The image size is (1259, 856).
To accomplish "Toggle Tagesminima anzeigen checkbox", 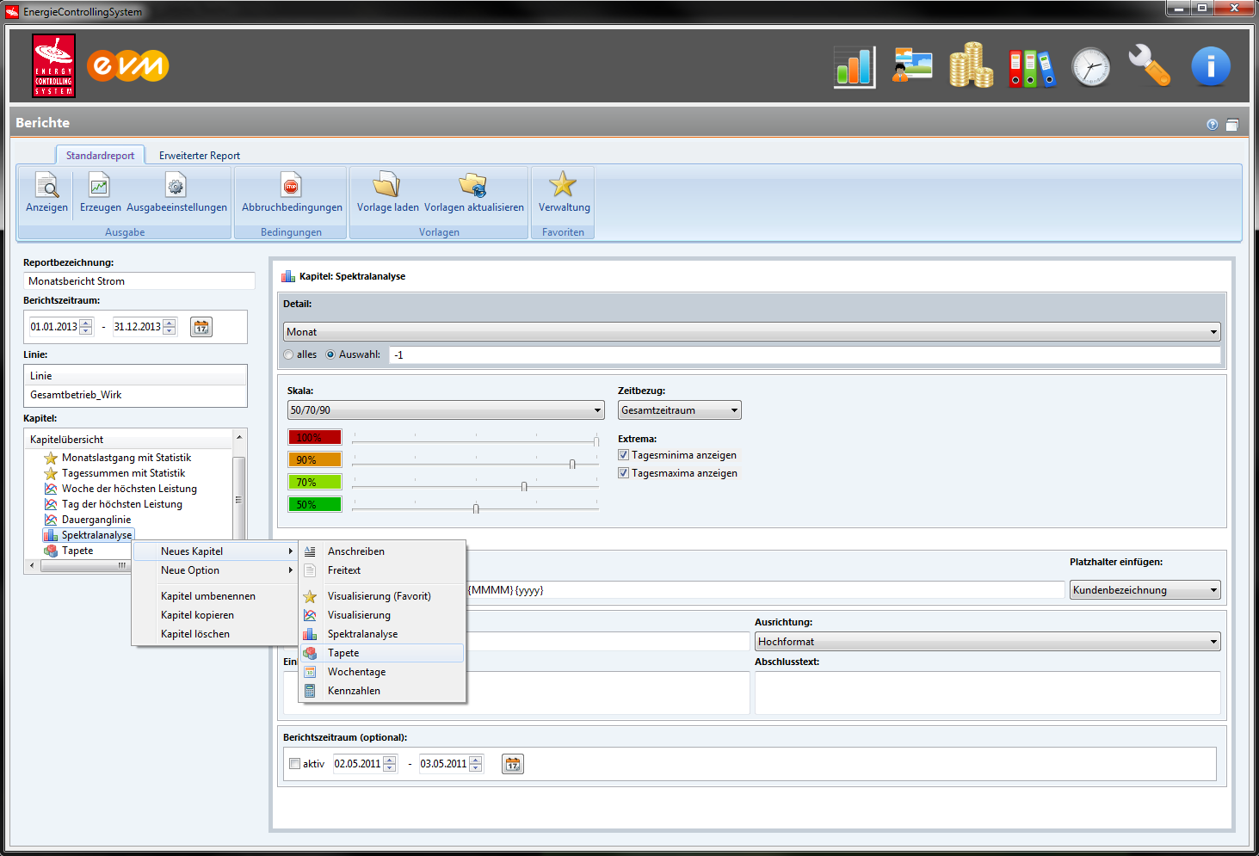I will pyautogui.click(x=623, y=455).
